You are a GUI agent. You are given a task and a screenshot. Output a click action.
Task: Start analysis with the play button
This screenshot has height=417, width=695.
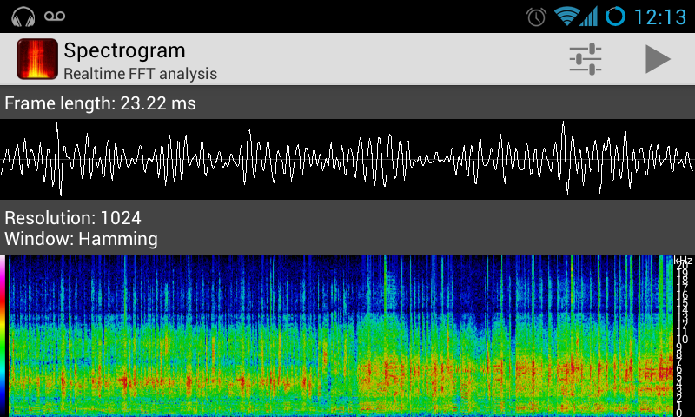(658, 58)
